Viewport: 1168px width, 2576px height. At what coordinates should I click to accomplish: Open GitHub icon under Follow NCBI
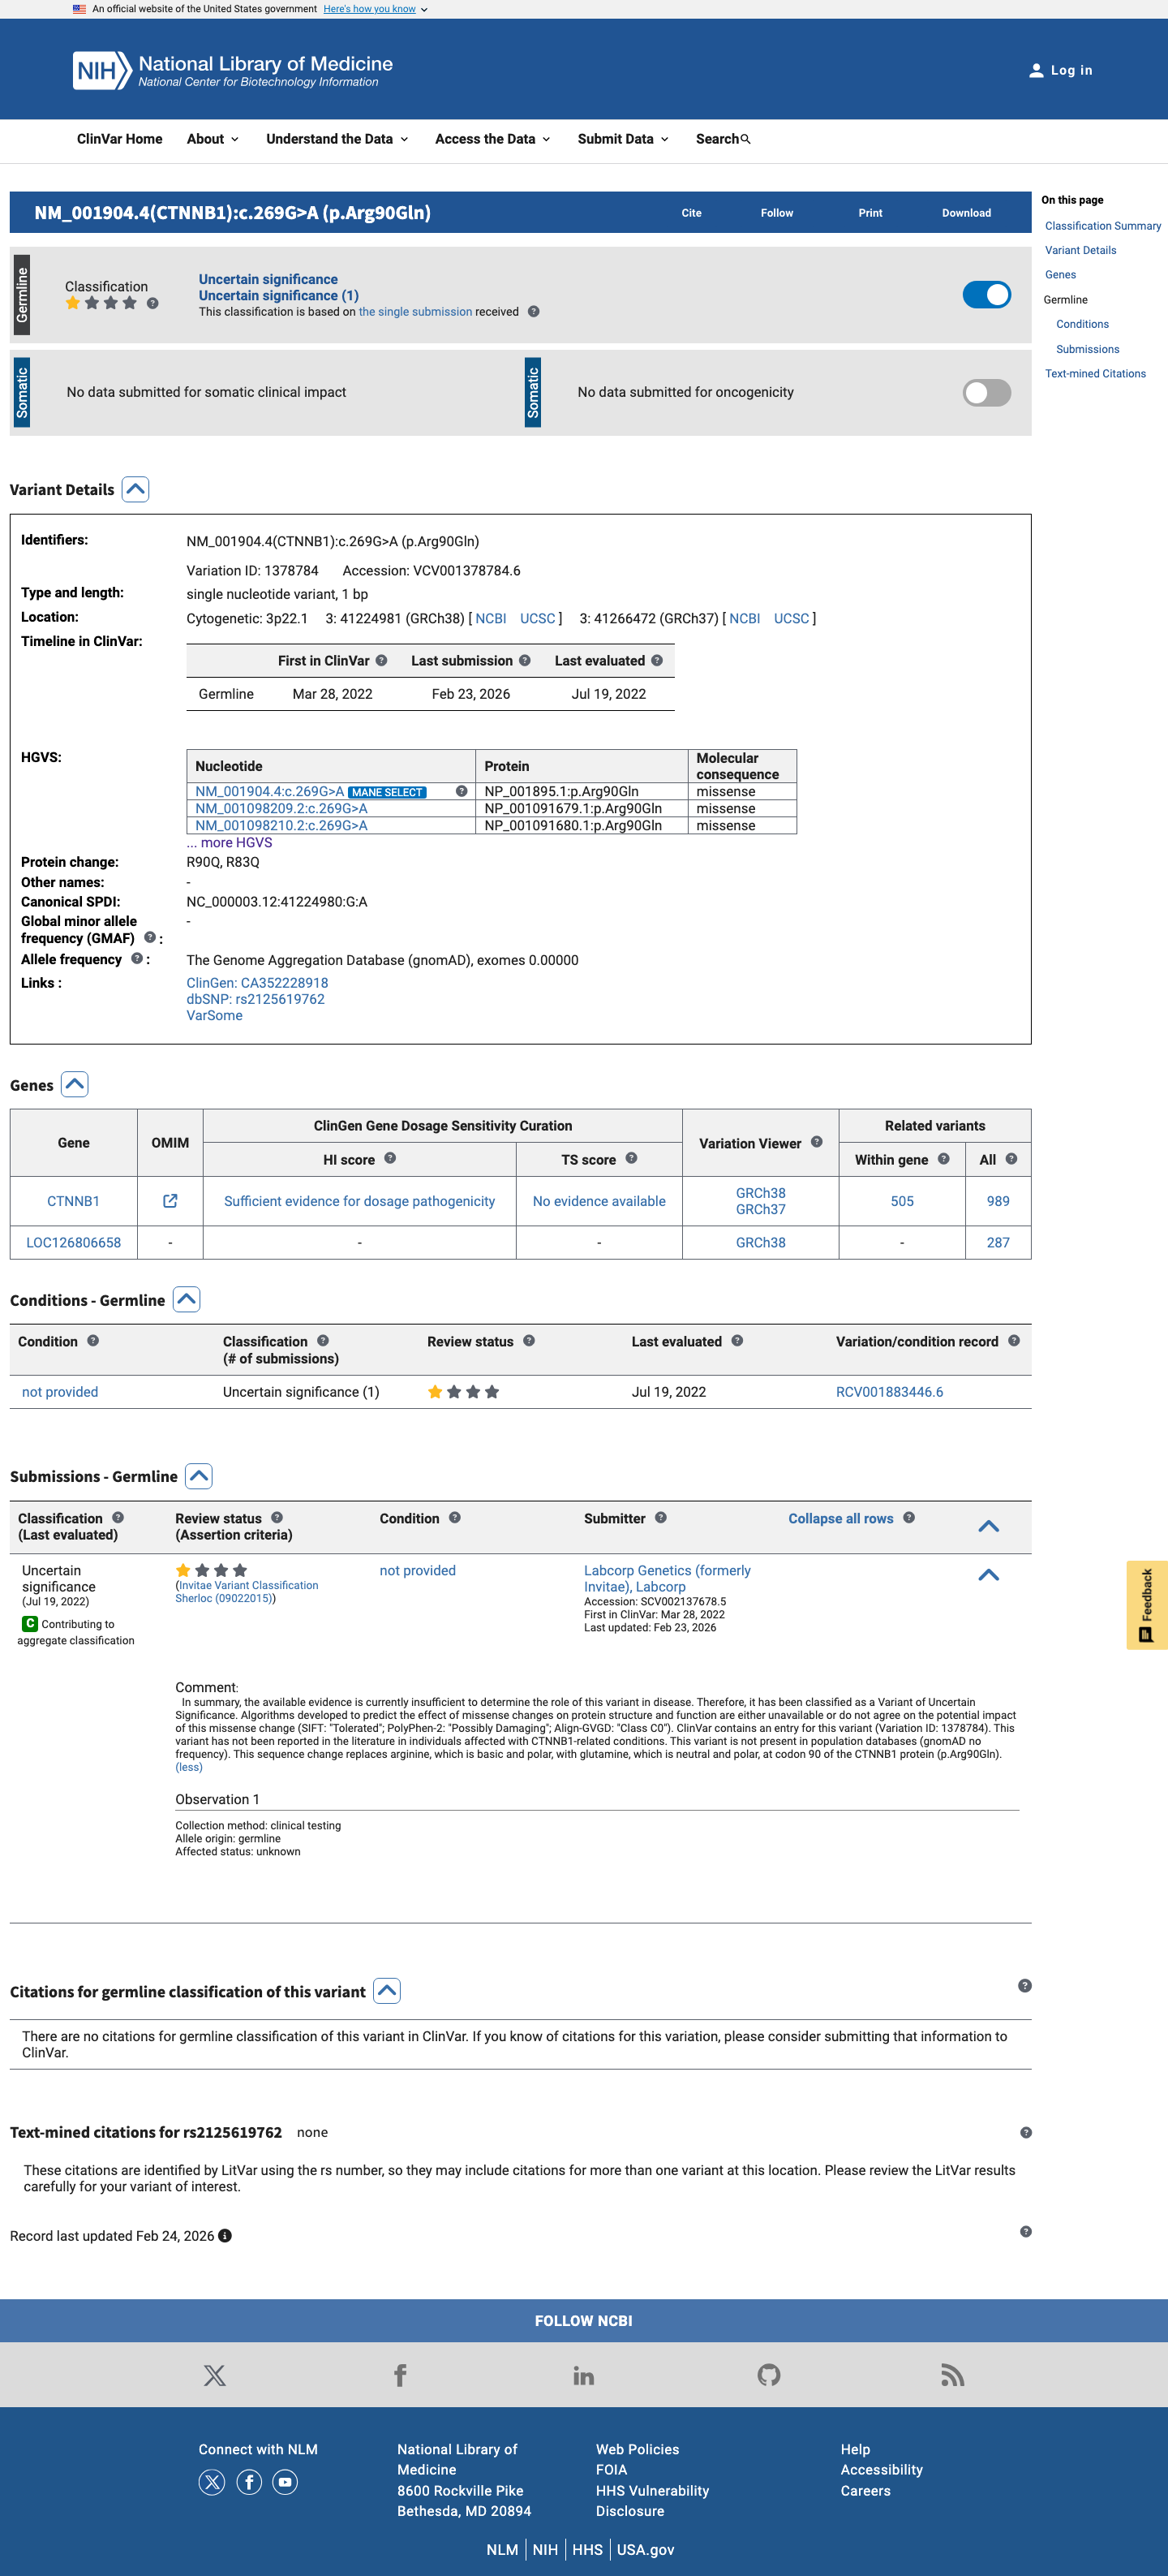[768, 2375]
